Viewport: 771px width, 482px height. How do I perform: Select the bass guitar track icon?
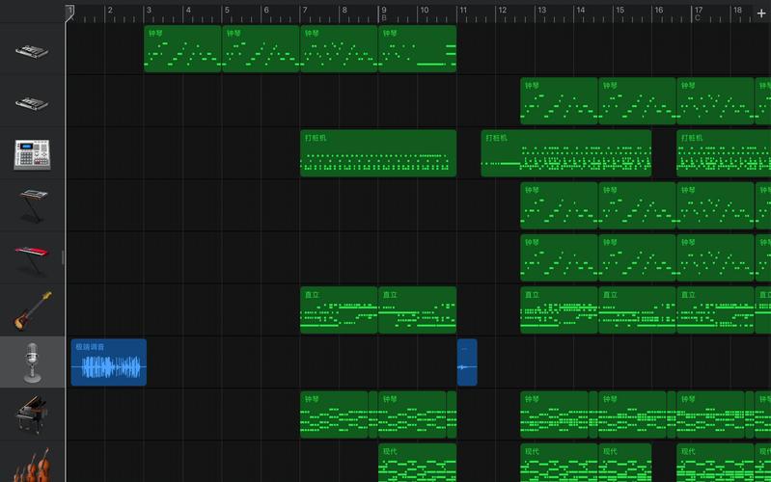point(33,310)
